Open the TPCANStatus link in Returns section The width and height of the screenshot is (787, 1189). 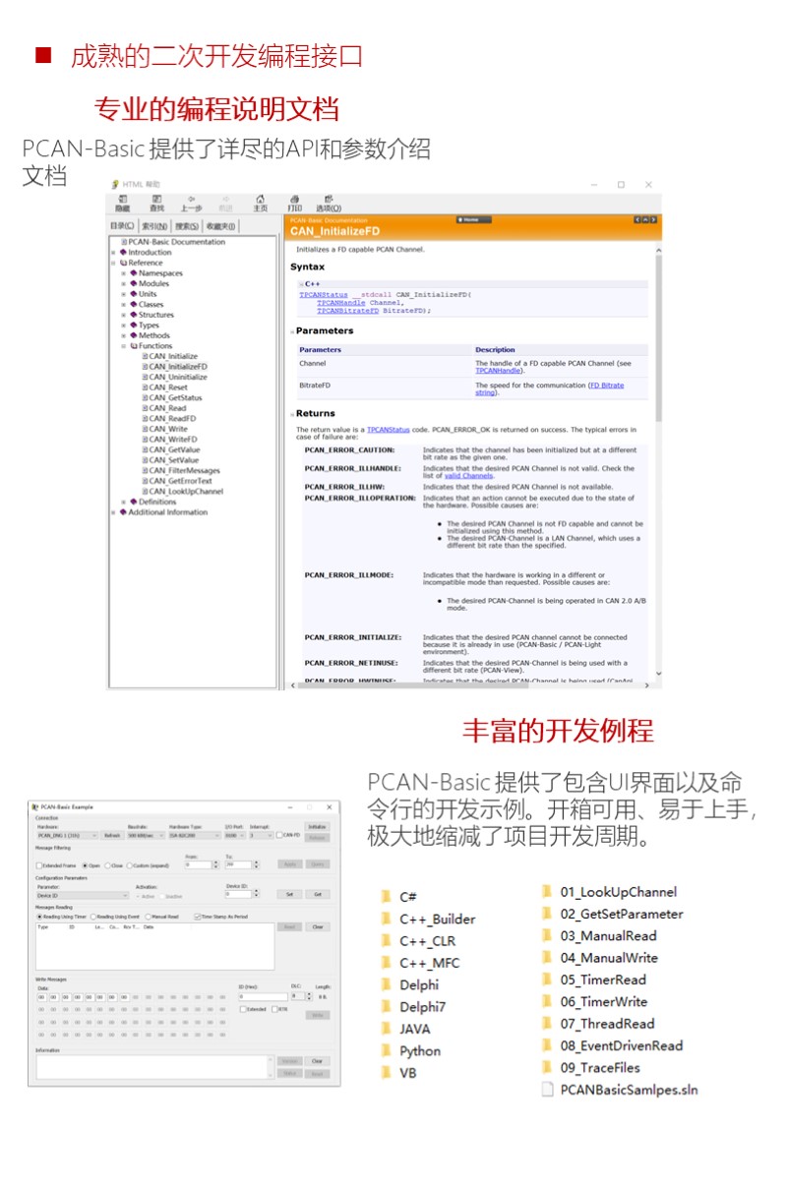coord(381,430)
